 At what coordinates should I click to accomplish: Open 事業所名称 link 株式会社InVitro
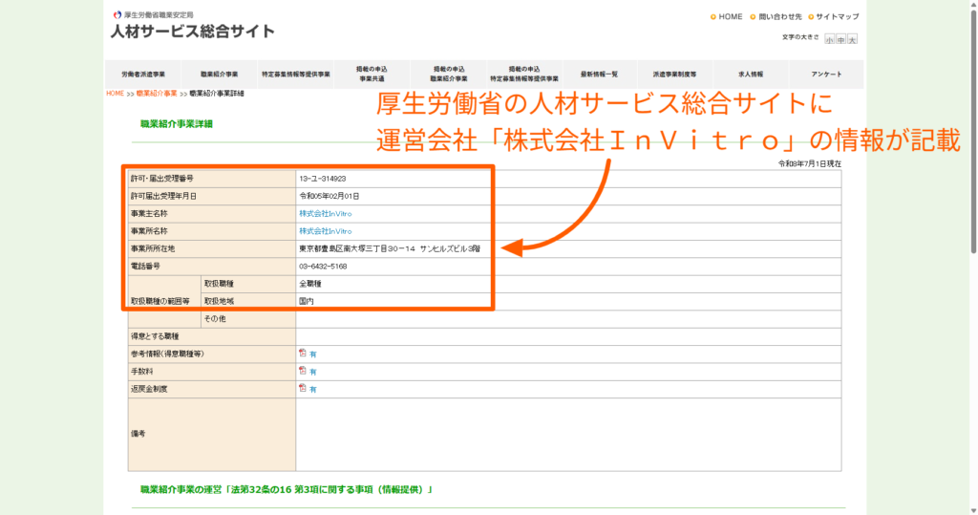[x=325, y=231]
